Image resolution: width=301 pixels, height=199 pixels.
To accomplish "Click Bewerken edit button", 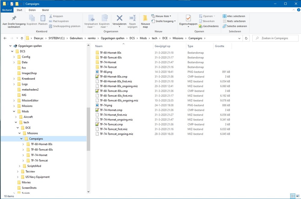I will (207, 21).
